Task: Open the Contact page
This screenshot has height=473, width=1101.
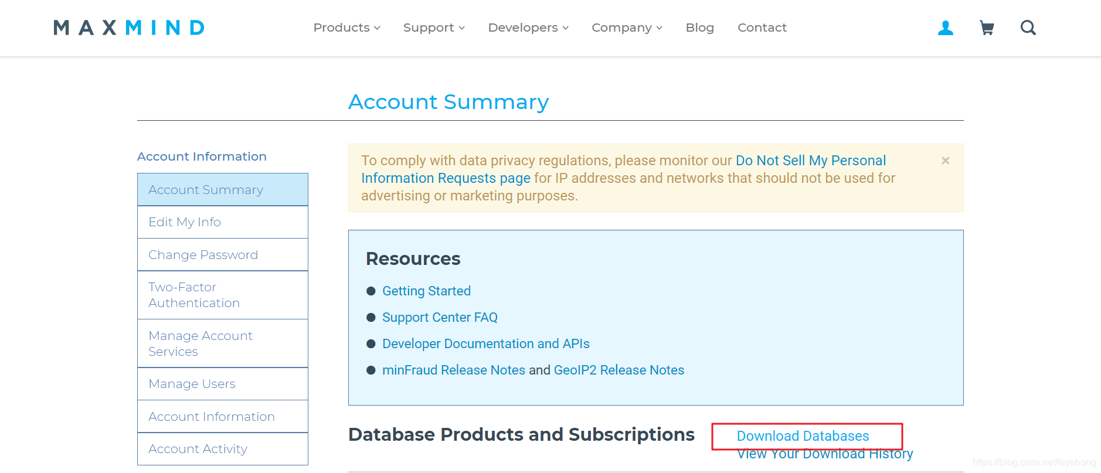Action: pos(762,28)
